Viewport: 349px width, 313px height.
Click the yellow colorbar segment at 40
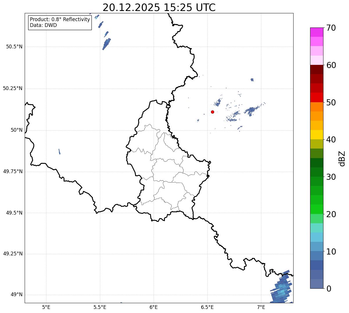[x=316, y=135]
